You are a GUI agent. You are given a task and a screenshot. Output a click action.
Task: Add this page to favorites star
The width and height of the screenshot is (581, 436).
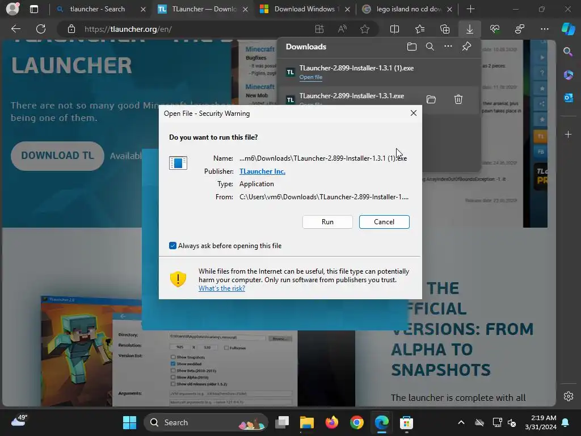[365, 29]
